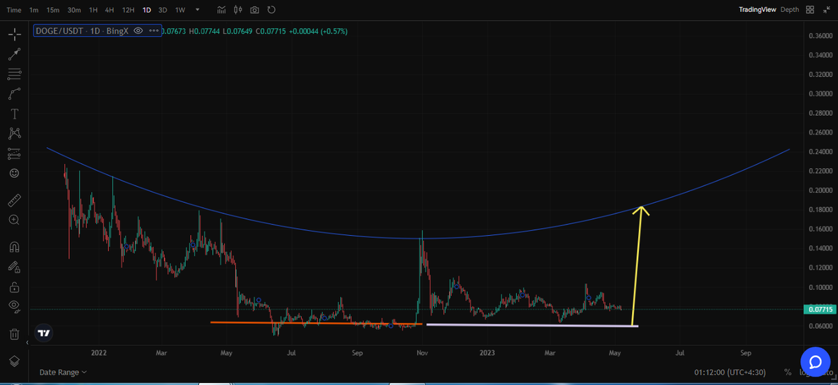The height and width of the screenshot is (385, 838).
Task: Open the Date Range dropdown
Action: tap(63, 372)
